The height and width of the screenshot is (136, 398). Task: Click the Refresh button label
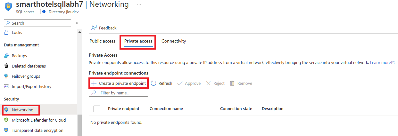[165, 83]
